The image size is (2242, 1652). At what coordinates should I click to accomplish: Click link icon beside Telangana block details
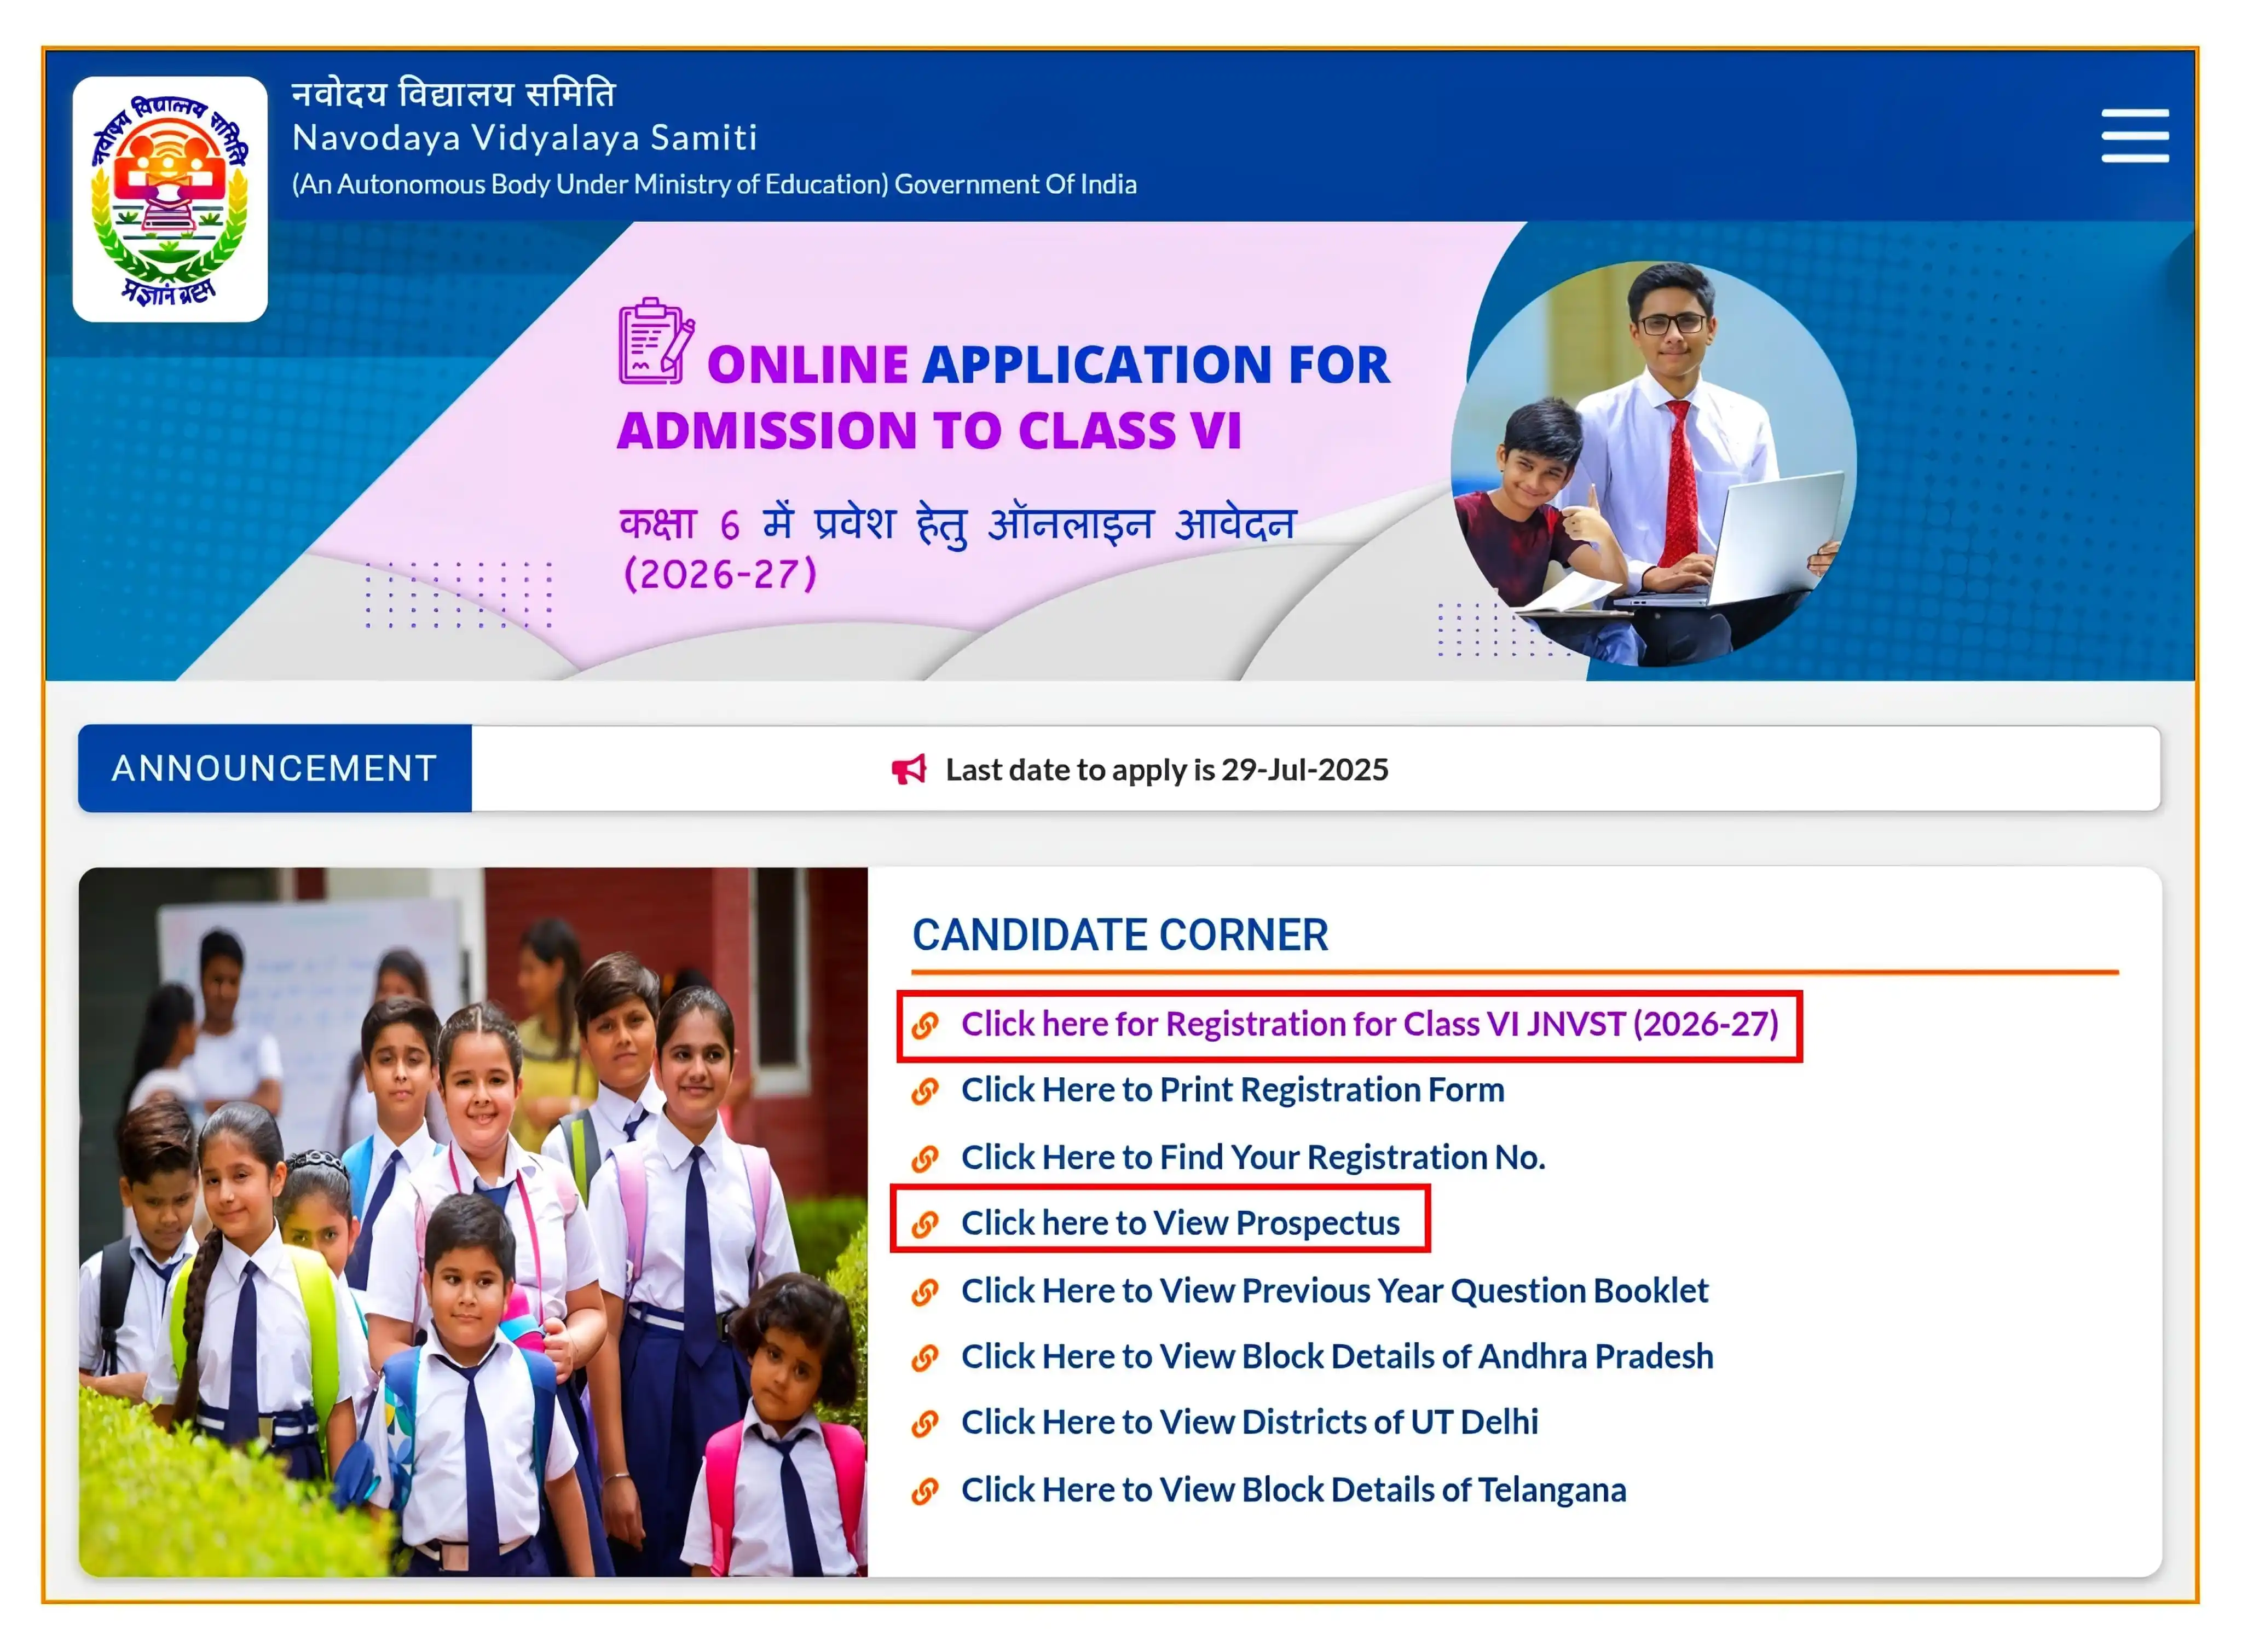[925, 1491]
